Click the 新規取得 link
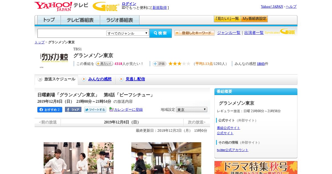The width and height of the screenshot is (332, 174). (160, 8)
